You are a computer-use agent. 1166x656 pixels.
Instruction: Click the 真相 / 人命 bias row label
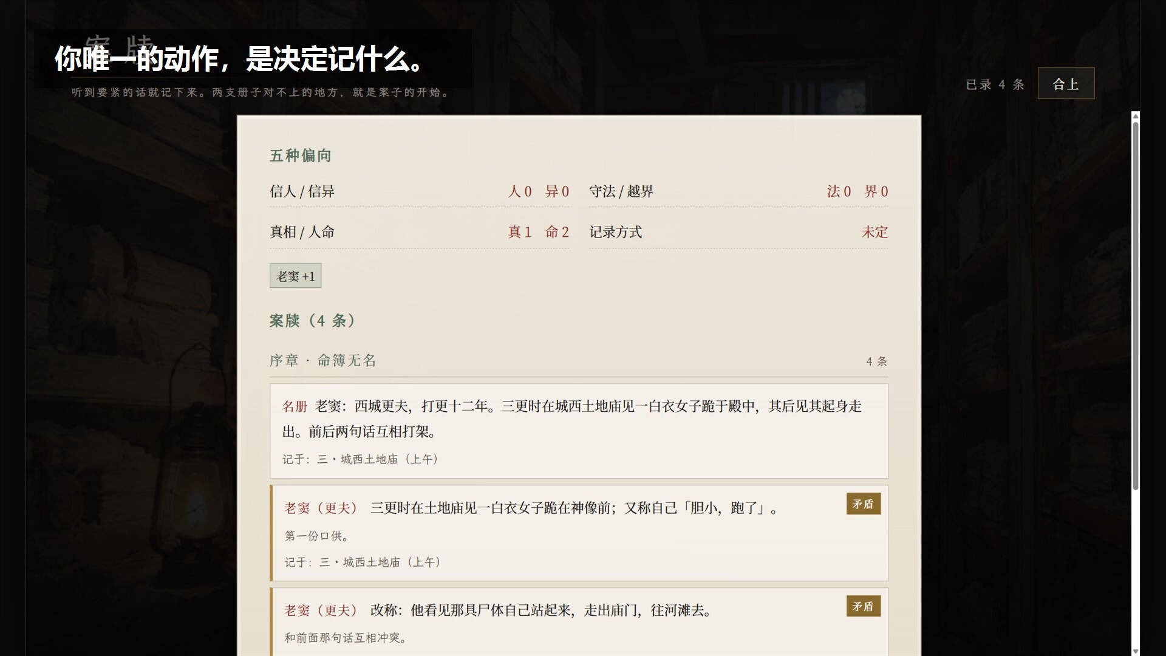[x=302, y=232]
